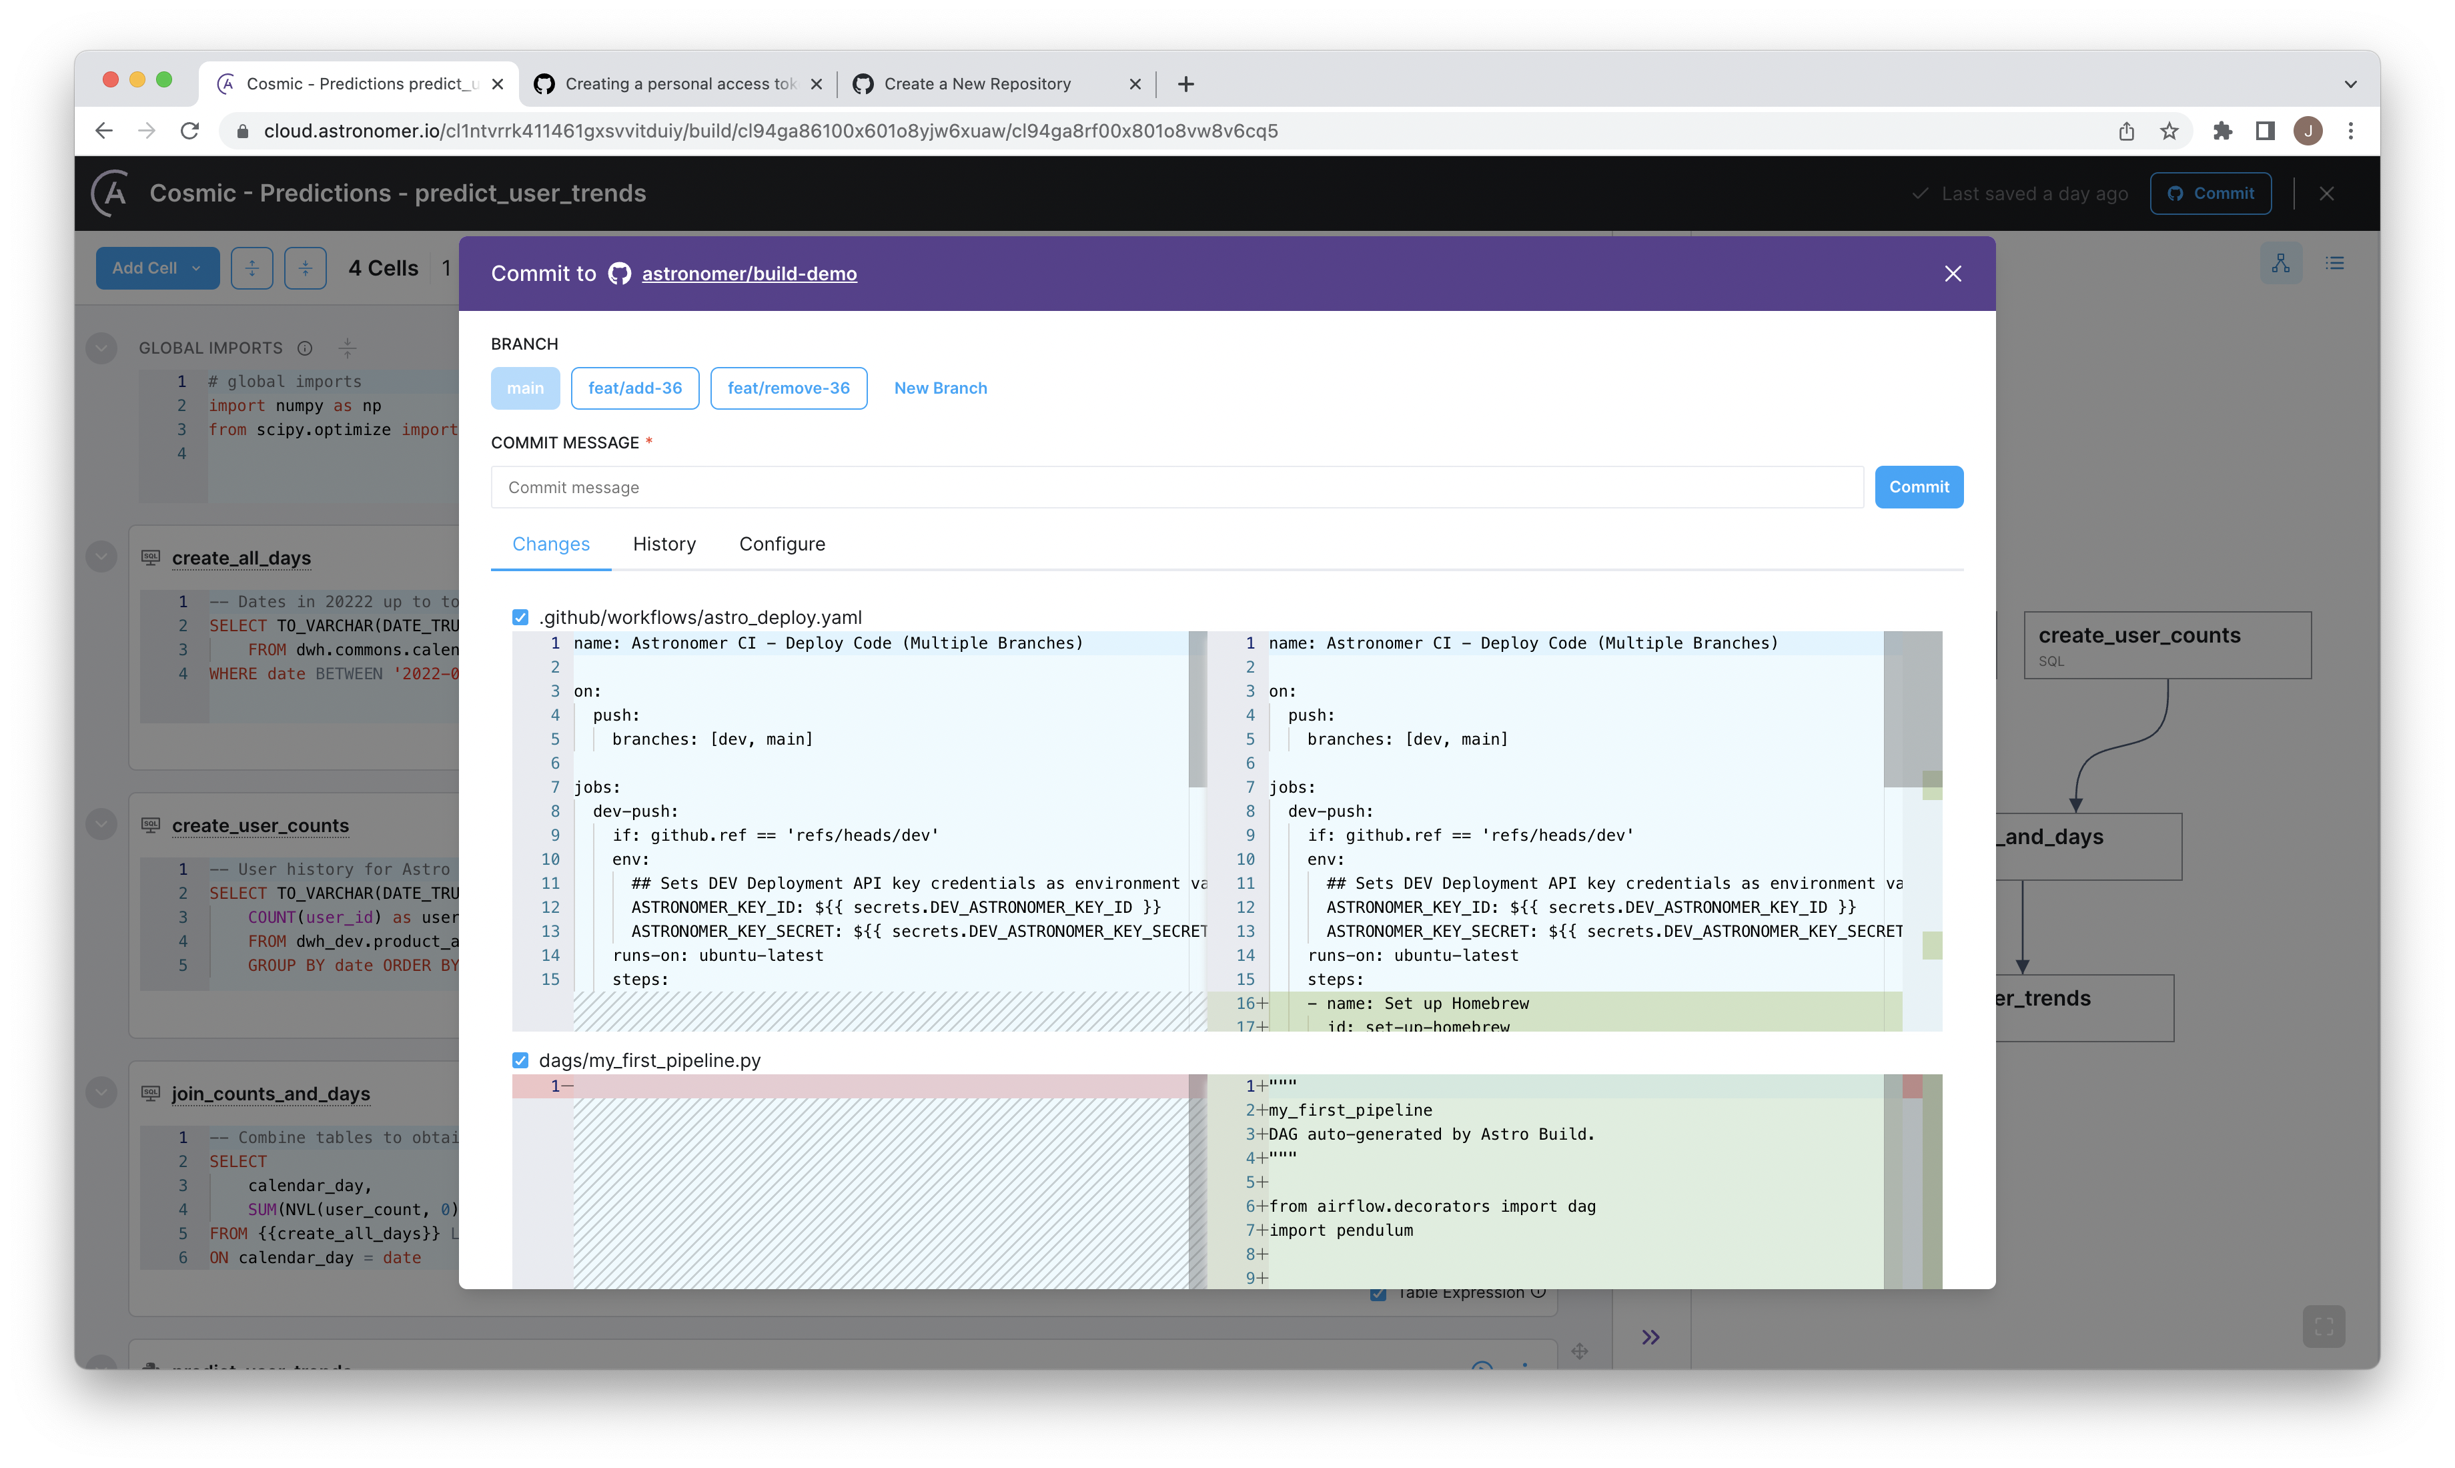Click the site lock icon in address bar
Viewport: 2455px width, 1468px height.
pos(241,131)
